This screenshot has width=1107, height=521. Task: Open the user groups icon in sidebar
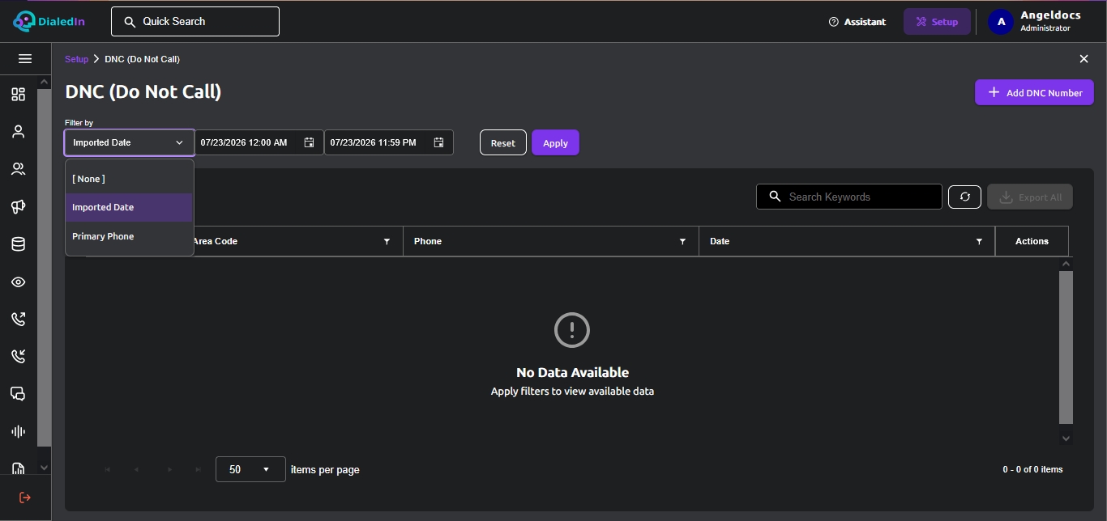(x=18, y=169)
